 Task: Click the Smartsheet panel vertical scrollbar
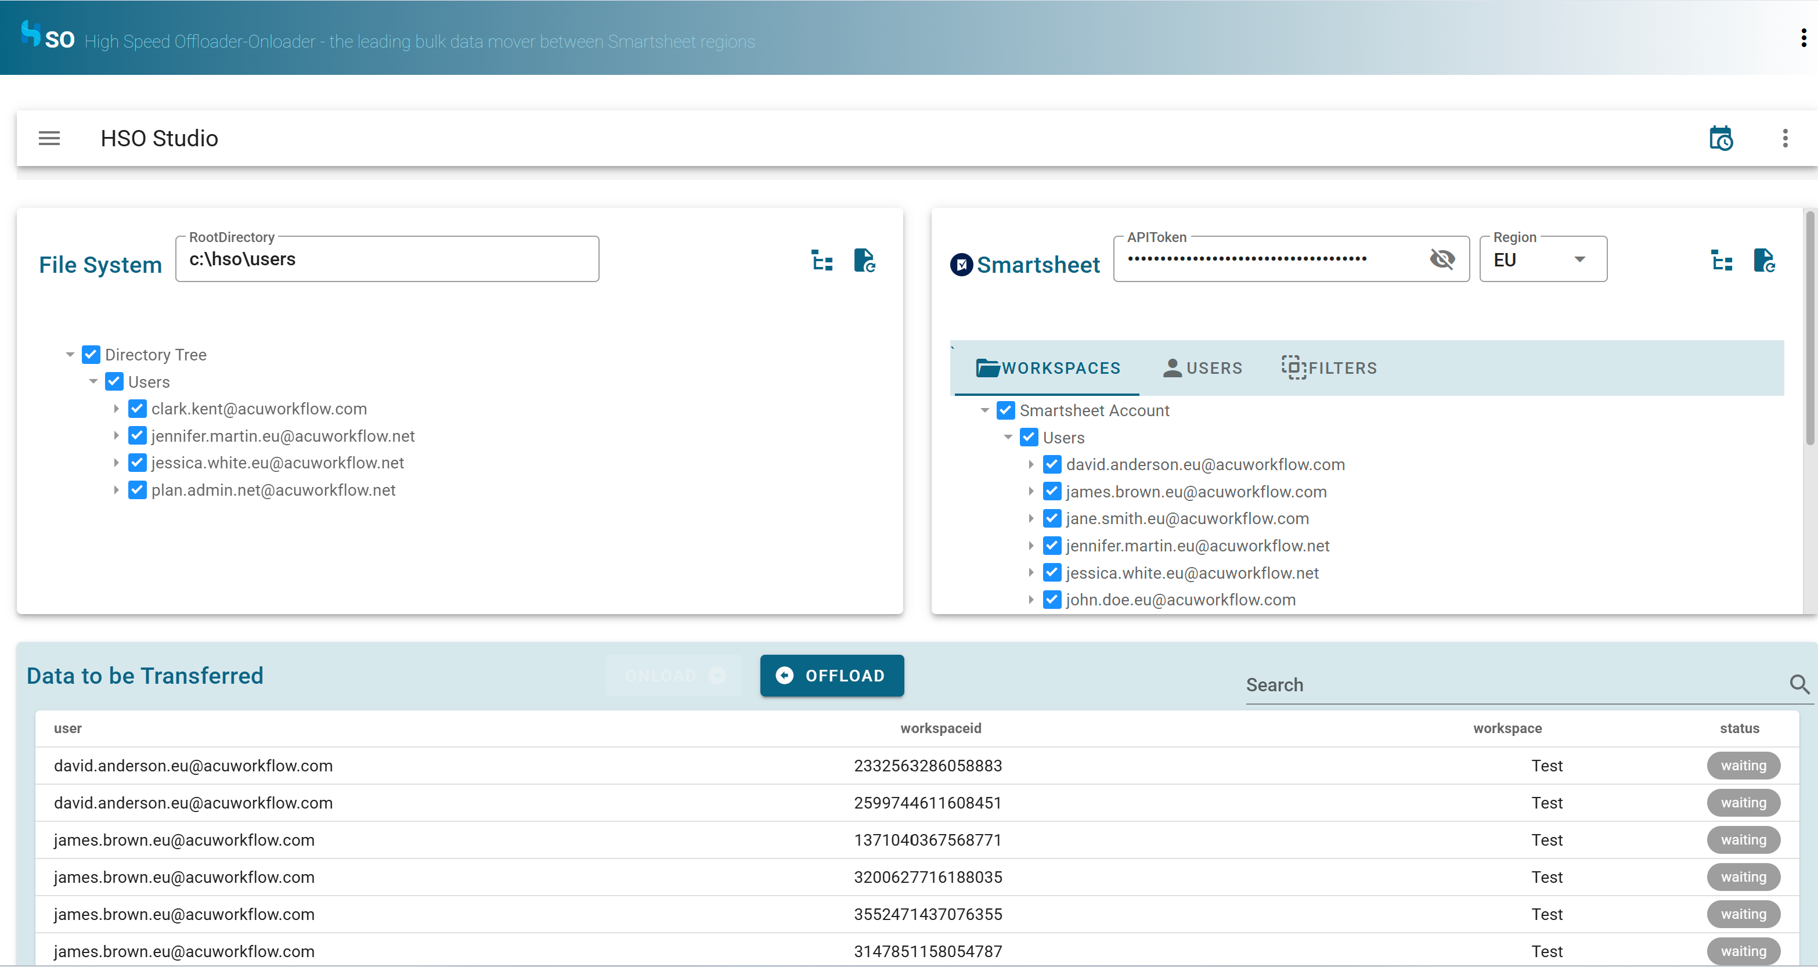(x=1810, y=328)
